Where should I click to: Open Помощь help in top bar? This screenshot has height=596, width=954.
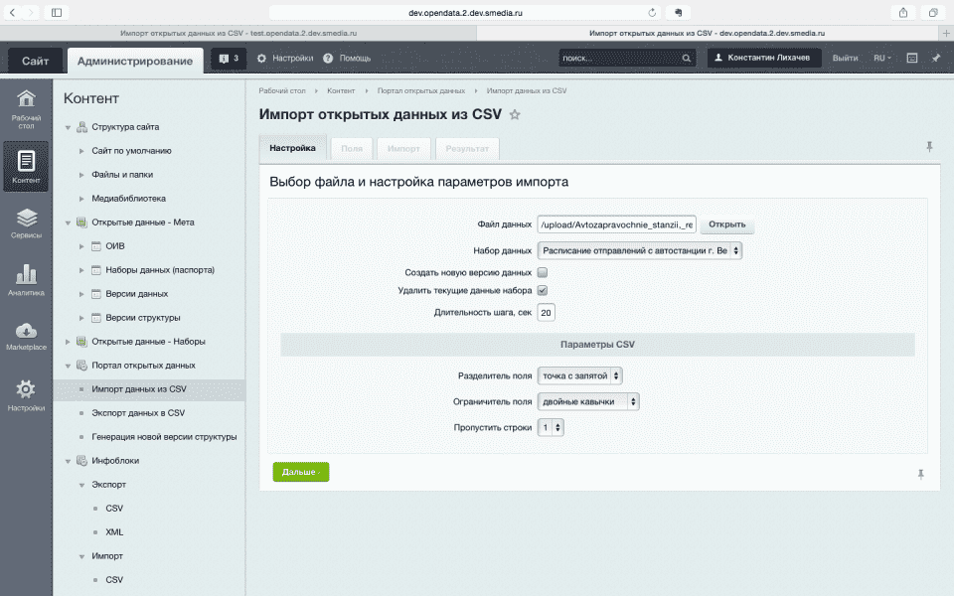[347, 59]
